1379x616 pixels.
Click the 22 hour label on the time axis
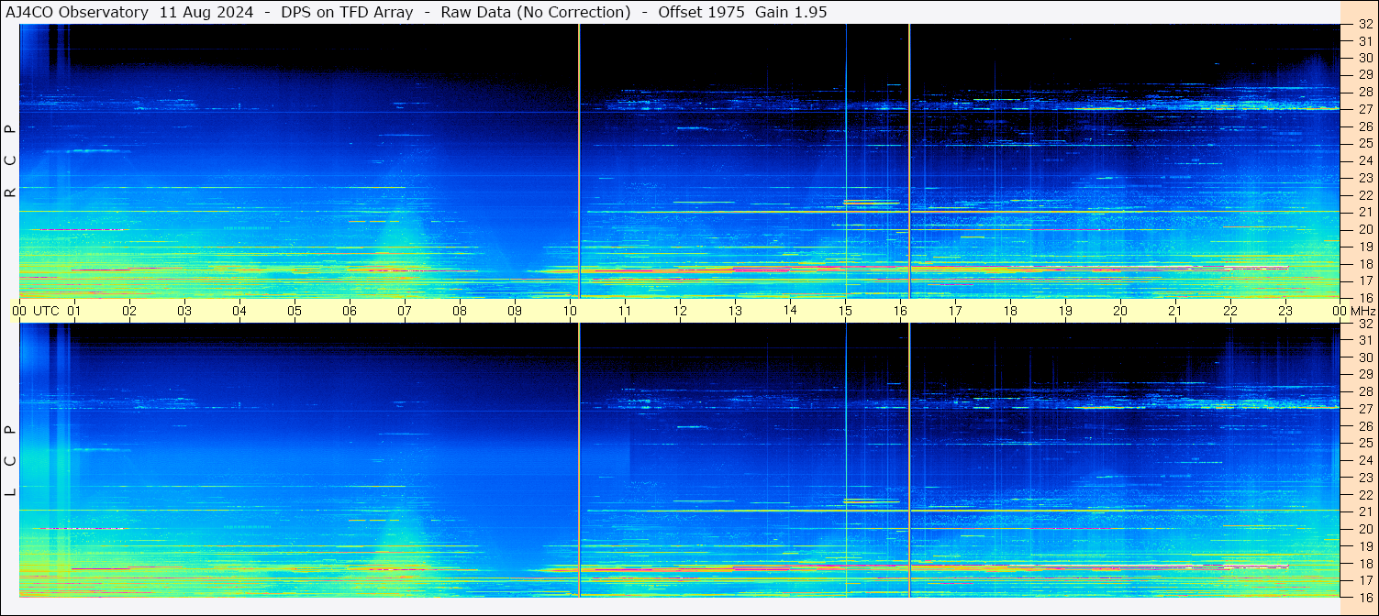(x=1230, y=311)
